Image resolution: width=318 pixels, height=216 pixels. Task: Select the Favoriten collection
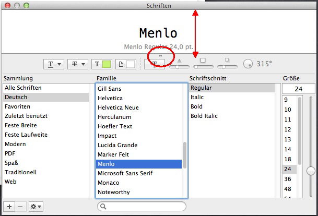coord(46,106)
